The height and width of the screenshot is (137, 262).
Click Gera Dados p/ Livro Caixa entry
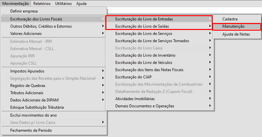[54, 123]
